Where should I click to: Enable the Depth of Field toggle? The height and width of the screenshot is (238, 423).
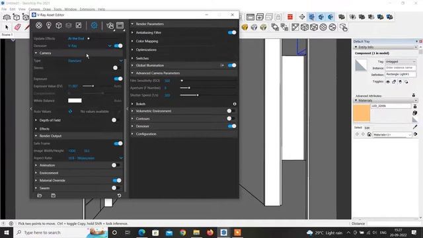(116, 120)
